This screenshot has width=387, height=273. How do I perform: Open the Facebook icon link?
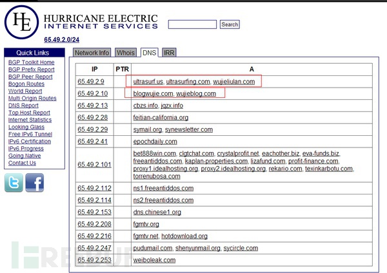point(35,183)
